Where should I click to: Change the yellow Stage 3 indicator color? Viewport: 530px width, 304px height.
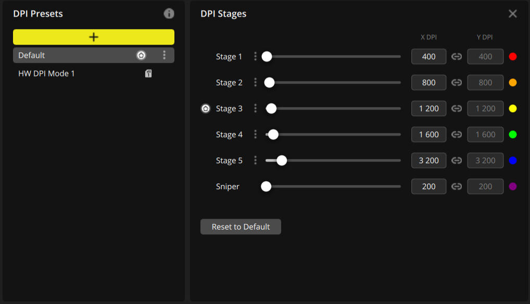[x=513, y=109]
